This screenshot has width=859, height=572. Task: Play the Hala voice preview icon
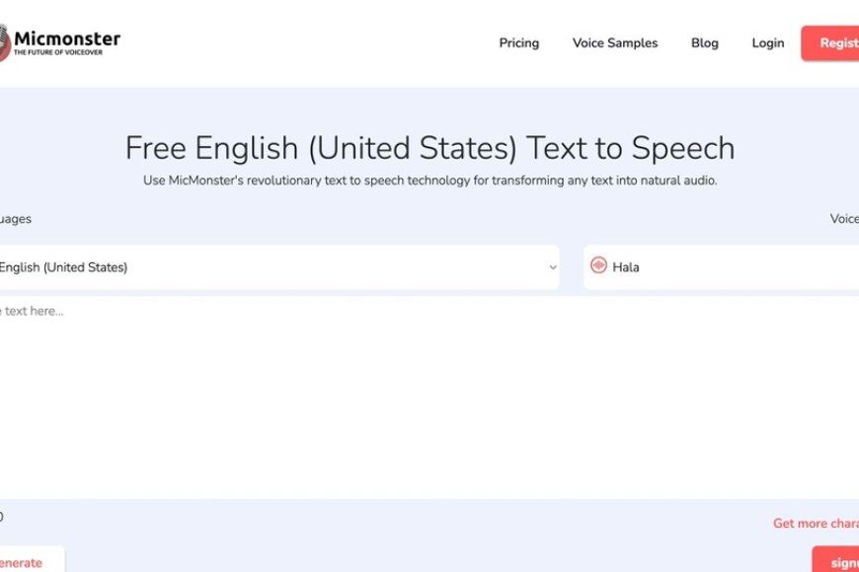[598, 265]
